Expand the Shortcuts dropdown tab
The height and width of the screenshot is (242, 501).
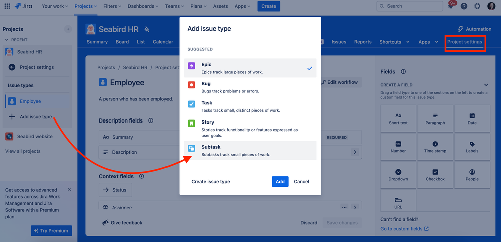point(394,42)
